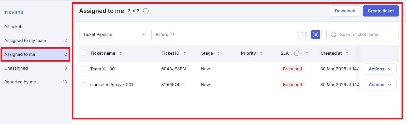407x124 pixels.
Task: Sort tickets by Ticket ID arrows
Action: (185, 53)
